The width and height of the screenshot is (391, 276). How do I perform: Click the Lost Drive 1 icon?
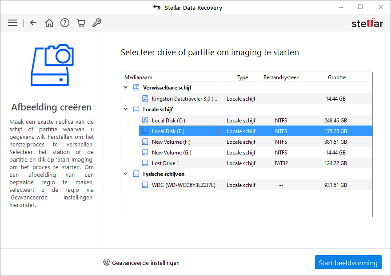click(145, 163)
